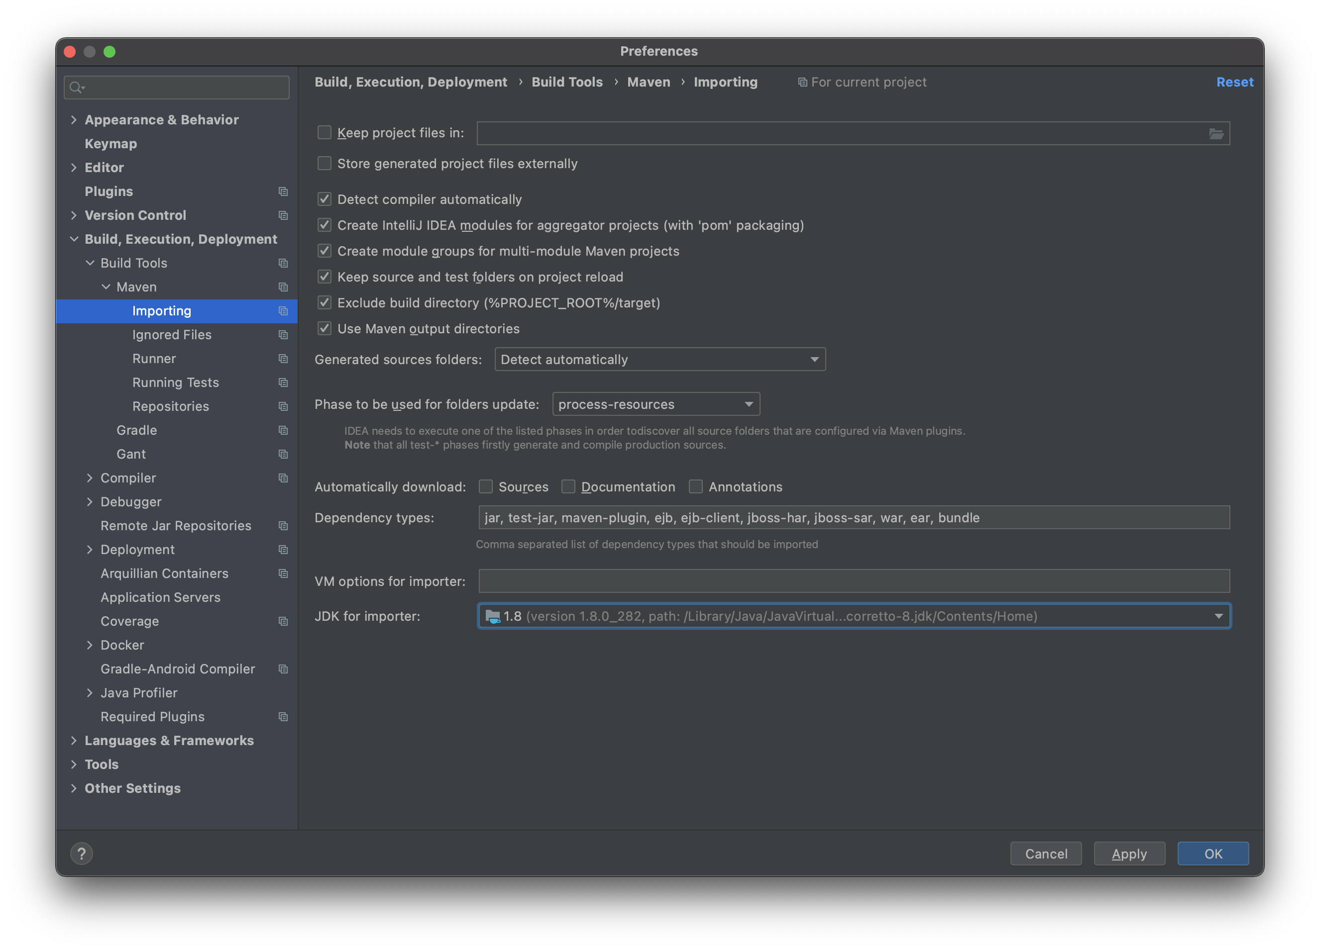Open the JDK for importer dropdown

pos(1218,616)
